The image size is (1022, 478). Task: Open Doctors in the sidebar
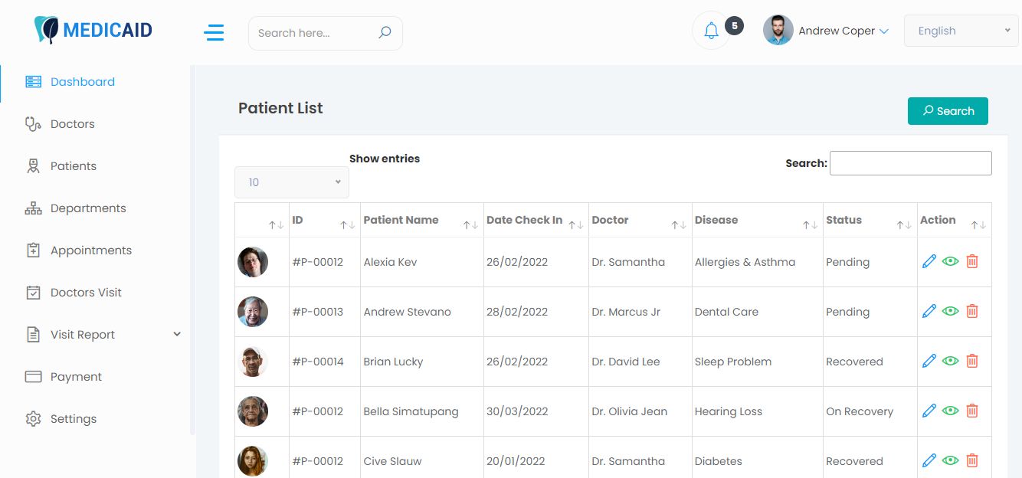click(x=72, y=124)
